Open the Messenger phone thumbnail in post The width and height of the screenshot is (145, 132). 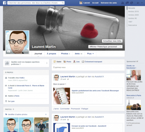(x=62, y=96)
